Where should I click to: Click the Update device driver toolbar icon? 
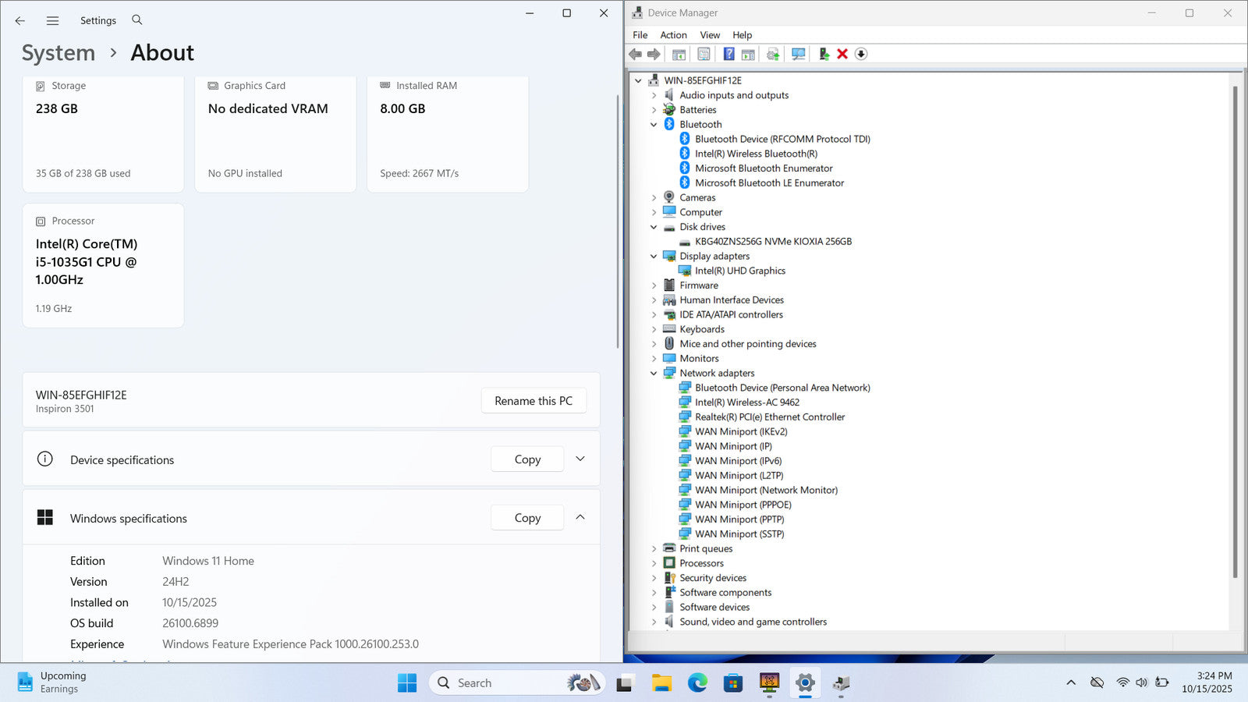click(823, 54)
